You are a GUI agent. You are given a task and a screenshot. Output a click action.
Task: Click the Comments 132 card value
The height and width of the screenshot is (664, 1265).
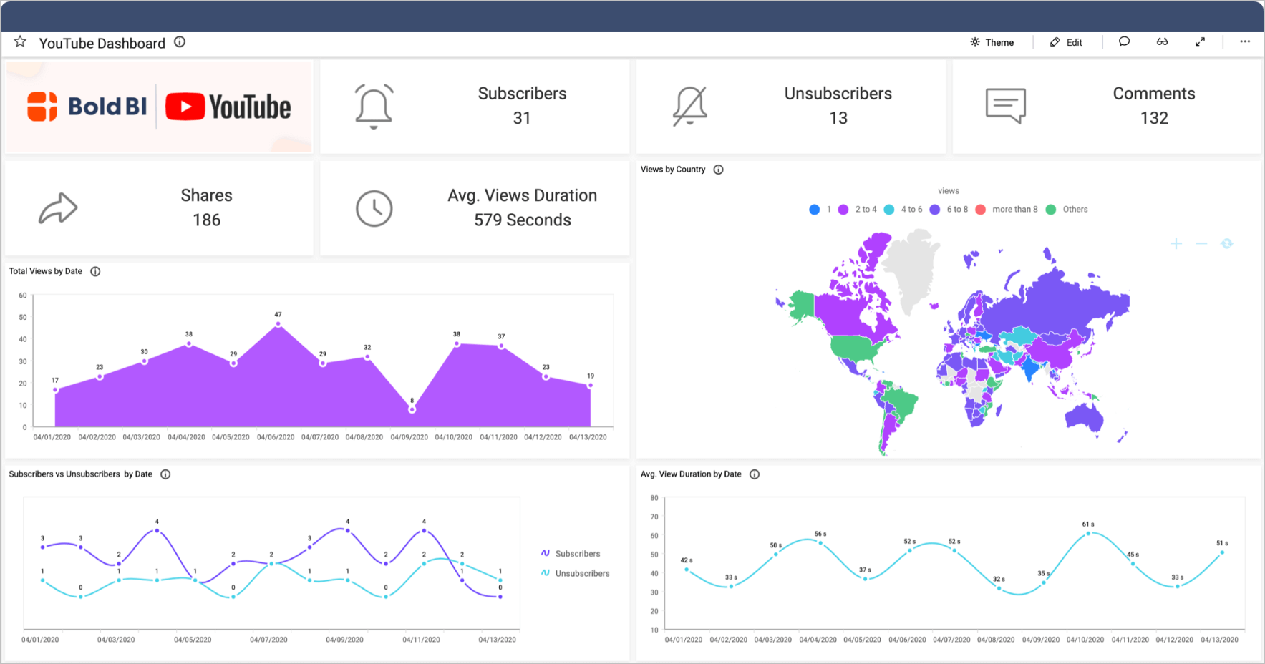[1154, 118]
